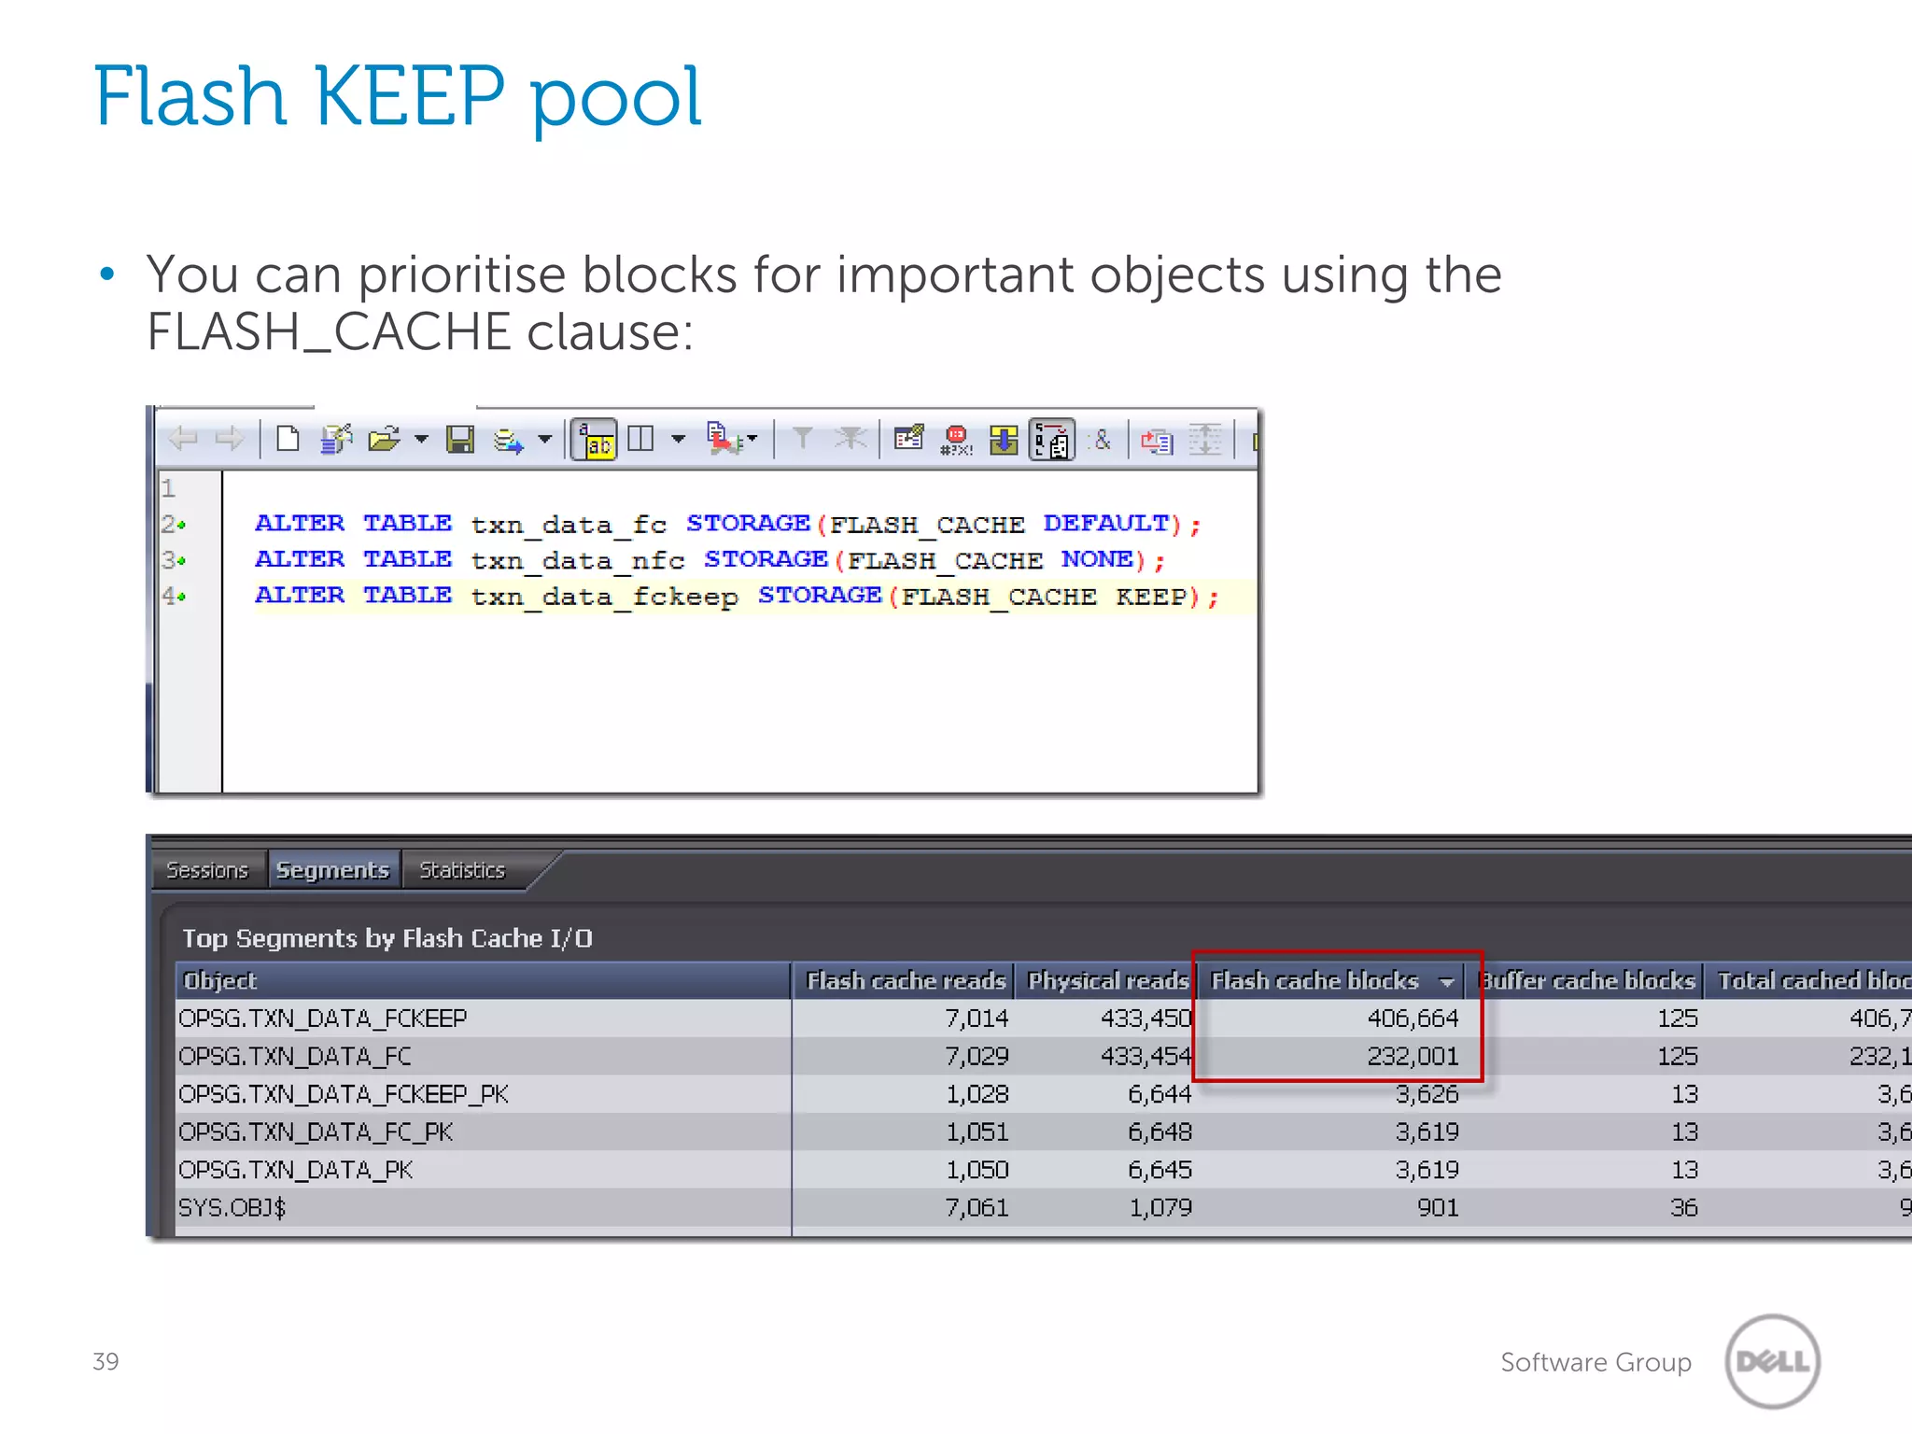1912x1434 pixels.
Task: Click the txn_data_nfc table name in editor
Action: [x=577, y=560]
